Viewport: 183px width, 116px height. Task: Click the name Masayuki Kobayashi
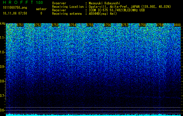click(104, 3)
